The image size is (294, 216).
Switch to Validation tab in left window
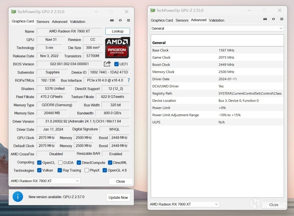(x=77, y=22)
